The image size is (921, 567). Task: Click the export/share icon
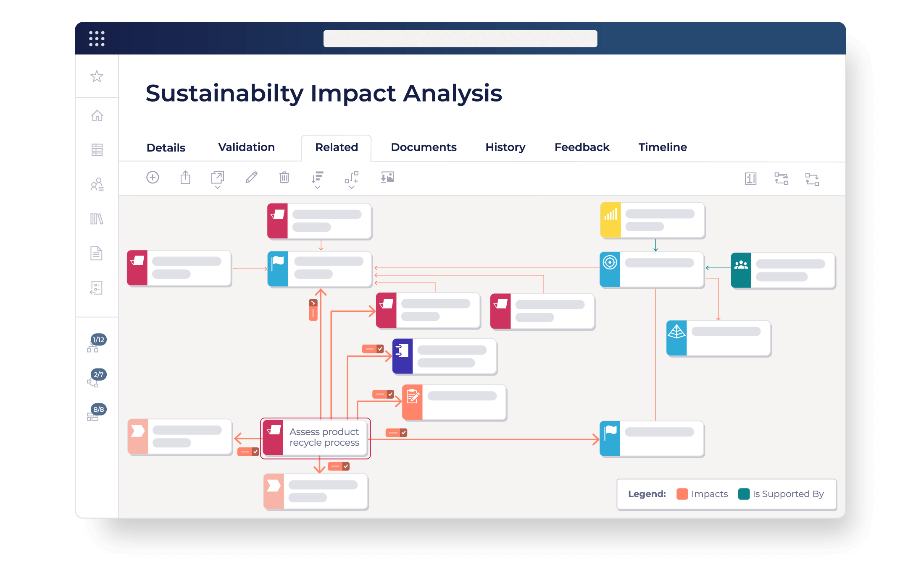186,178
